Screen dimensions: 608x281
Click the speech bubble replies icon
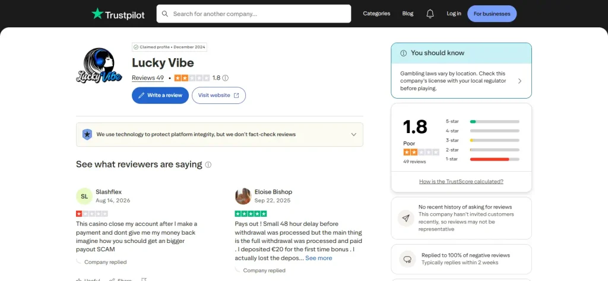pyautogui.click(x=407, y=259)
